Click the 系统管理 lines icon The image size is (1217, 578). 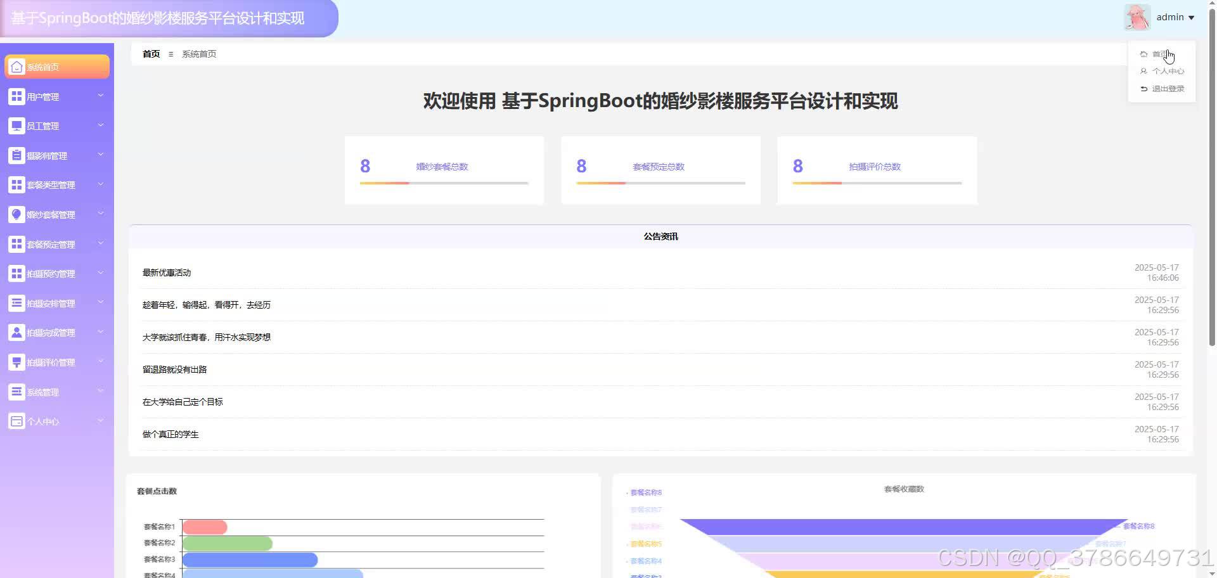coord(16,392)
